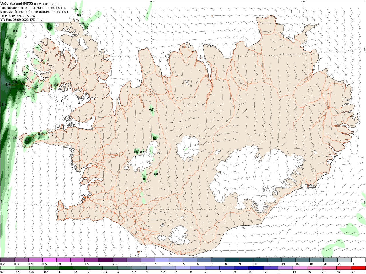This screenshot has height=274, width=366.
Task: Click the 2.0 precipitation value on the map
Action: click(15, 82)
